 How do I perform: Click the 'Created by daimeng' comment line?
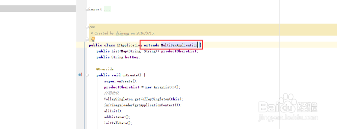coord(123,33)
